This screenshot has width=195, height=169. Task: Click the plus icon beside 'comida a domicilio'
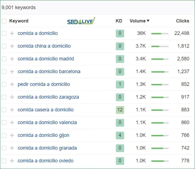(x=12, y=33)
